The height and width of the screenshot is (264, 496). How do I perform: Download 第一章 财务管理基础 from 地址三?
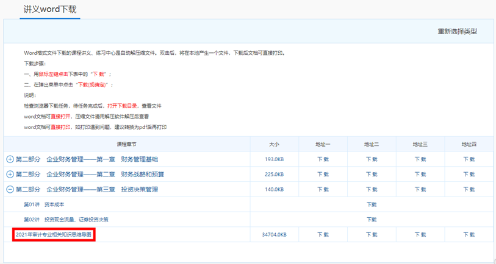click(x=420, y=159)
